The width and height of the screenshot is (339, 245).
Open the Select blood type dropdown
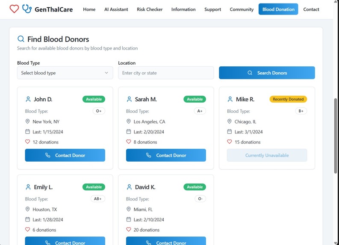click(x=65, y=73)
